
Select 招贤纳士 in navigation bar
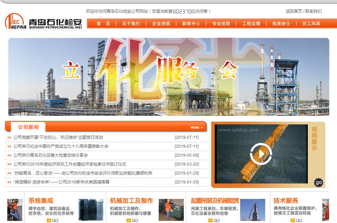tap(281, 24)
